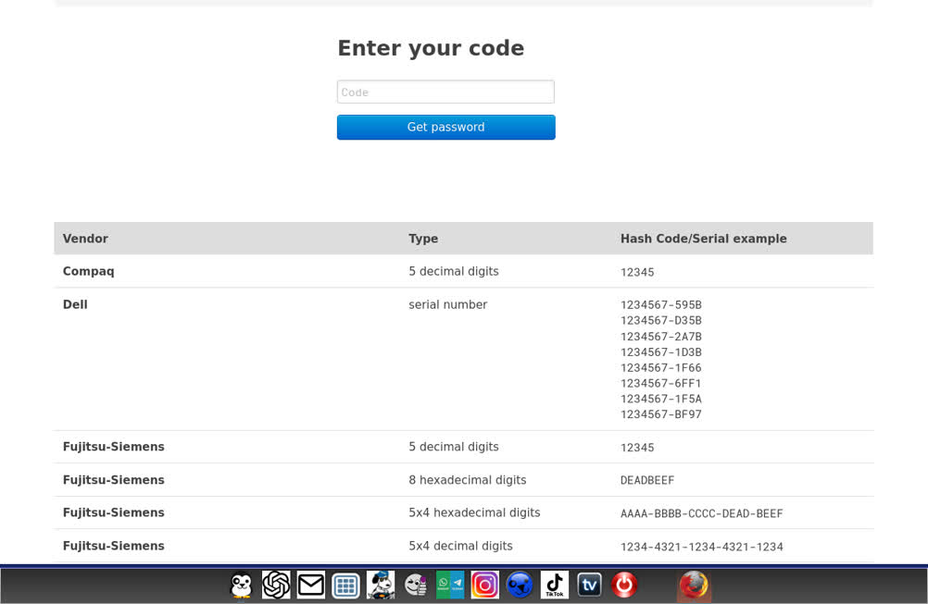
Task: Open the Snoopy dog cartoon icon
Action: click(381, 586)
